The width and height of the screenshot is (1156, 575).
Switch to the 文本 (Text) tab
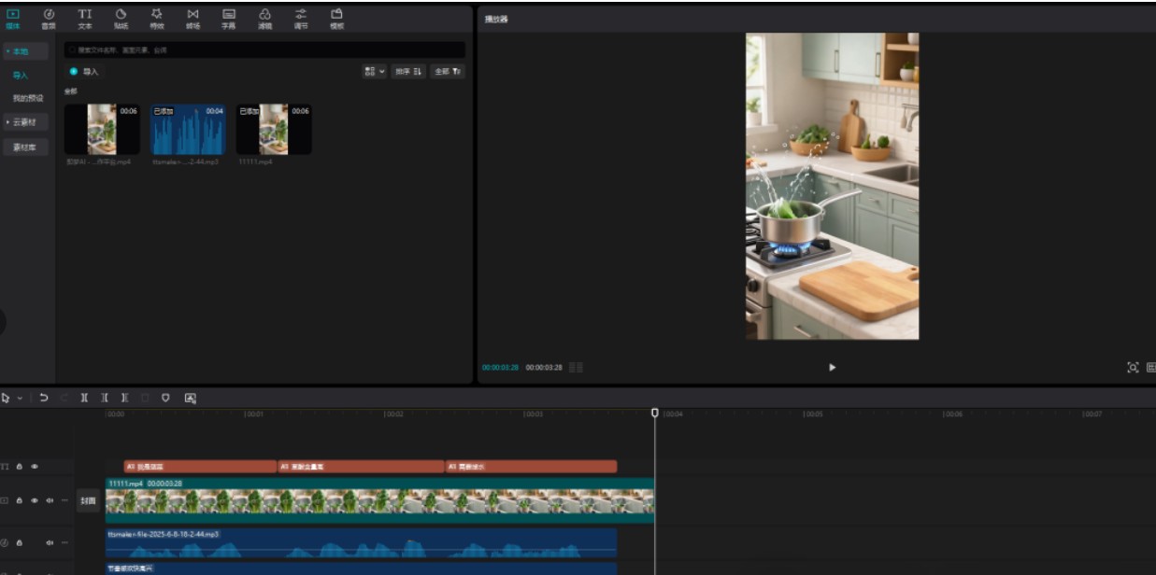(85, 19)
